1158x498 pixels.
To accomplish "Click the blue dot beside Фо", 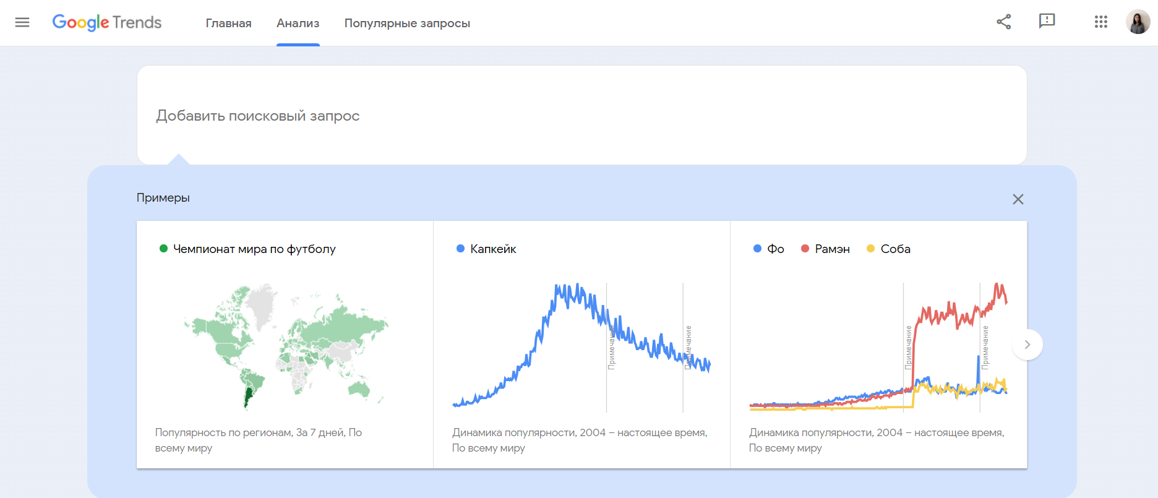I will pos(757,249).
